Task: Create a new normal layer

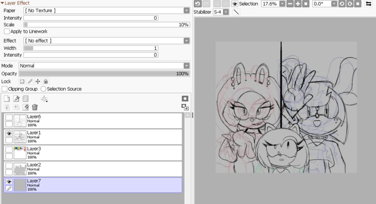Action: pyautogui.click(x=7, y=98)
